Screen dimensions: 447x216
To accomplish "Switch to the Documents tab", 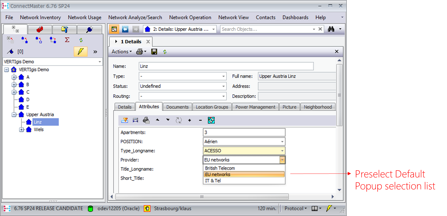I will 177,107.
